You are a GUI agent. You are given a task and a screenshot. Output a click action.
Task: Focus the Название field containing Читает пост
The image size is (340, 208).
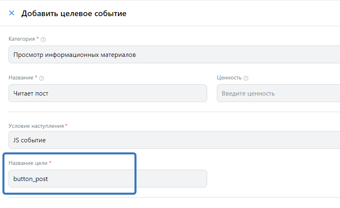tap(107, 93)
